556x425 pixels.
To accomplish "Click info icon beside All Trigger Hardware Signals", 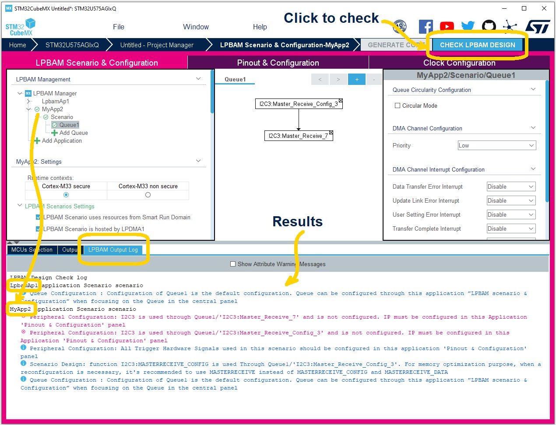I will coord(23,348).
